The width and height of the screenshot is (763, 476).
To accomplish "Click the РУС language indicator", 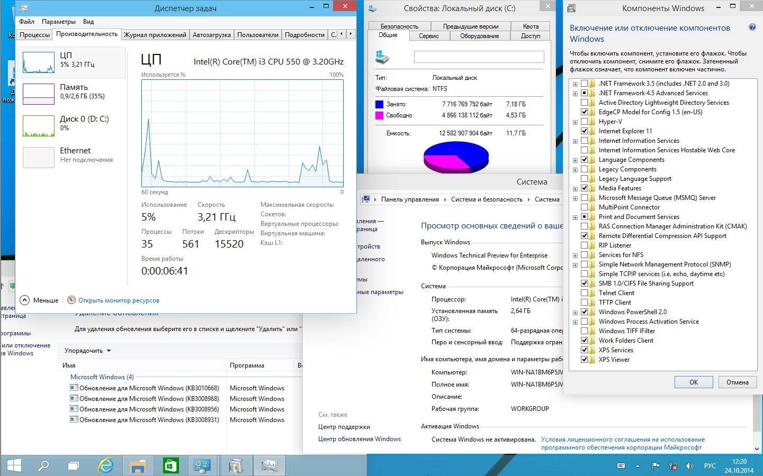I will 710,466.
